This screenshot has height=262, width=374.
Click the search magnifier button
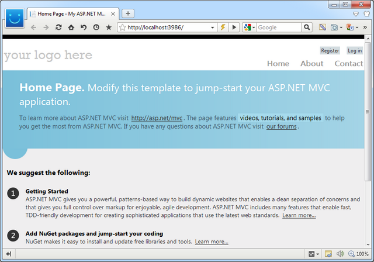click(x=307, y=27)
